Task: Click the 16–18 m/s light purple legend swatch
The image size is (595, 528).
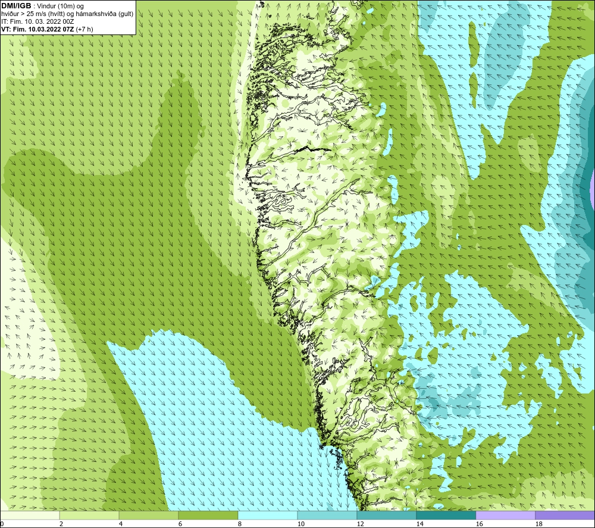Action: point(506,515)
